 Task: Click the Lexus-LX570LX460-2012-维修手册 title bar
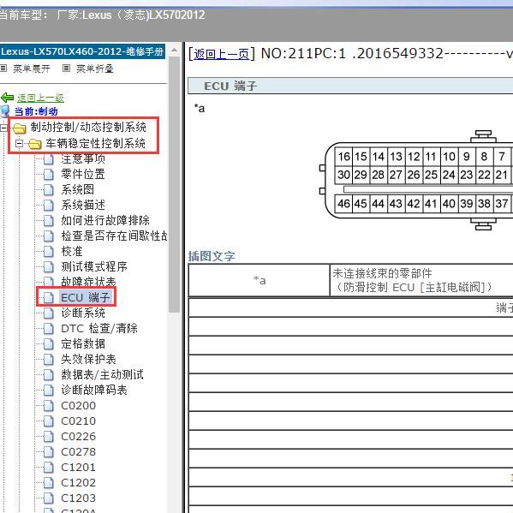point(82,51)
